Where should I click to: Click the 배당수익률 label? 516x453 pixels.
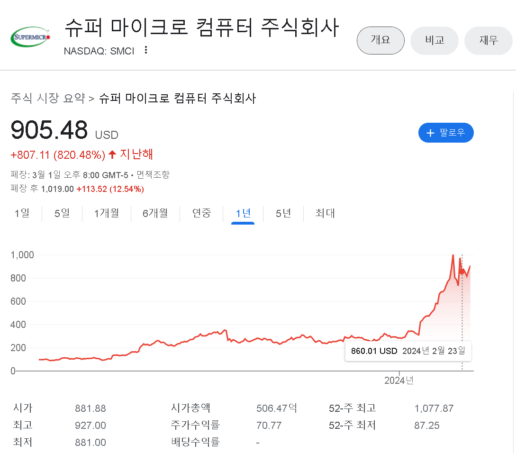tap(195, 442)
